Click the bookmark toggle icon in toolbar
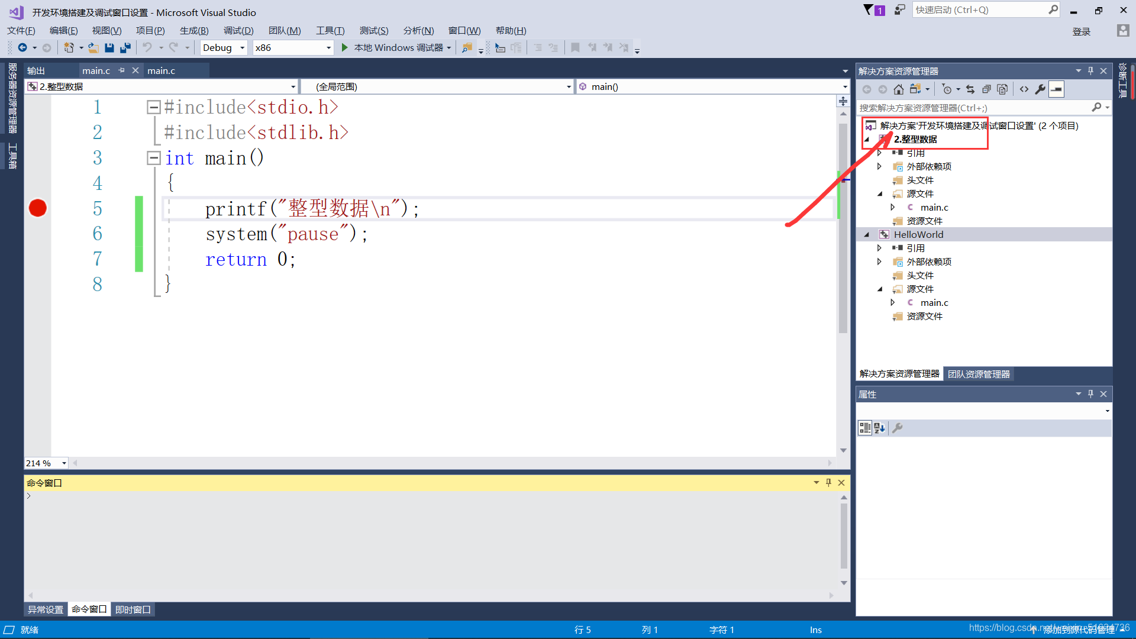 click(x=575, y=47)
